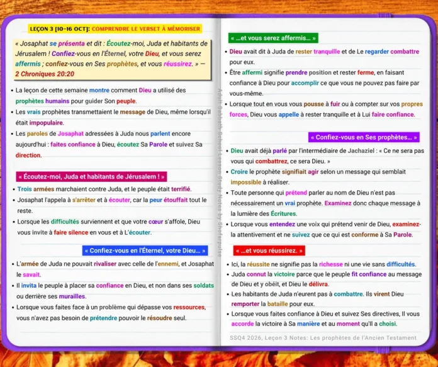The image size is (438, 367).
Task: Click the blue banner "Confiez-vous en l'Éternel, votre Dieu..."
Action: pos(145,251)
